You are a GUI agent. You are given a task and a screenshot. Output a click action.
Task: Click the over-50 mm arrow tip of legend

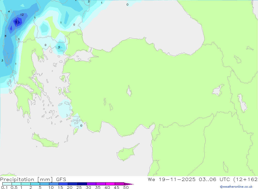pyautogui.click(x=129, y=184)
